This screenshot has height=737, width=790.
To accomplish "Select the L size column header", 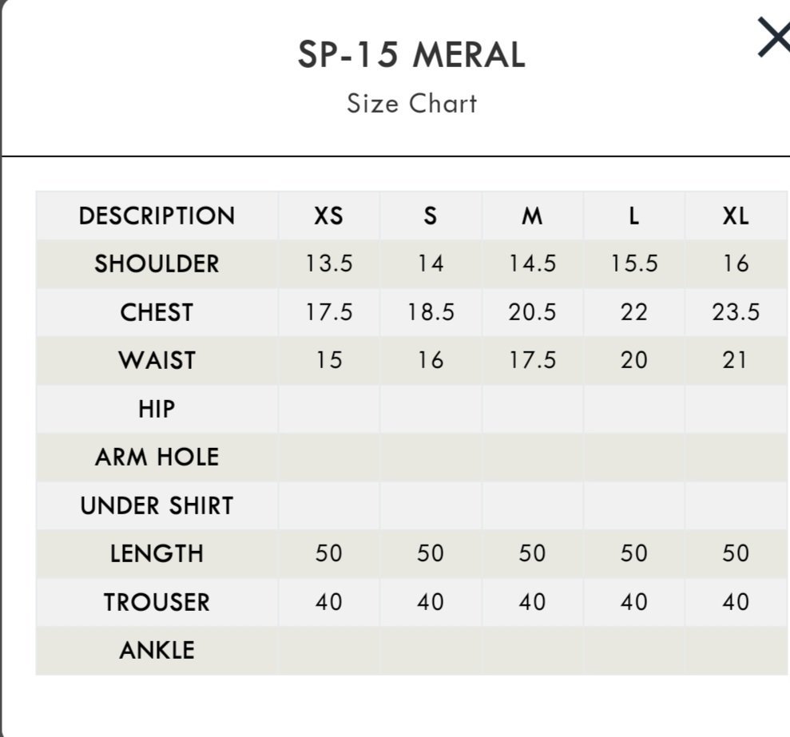I will pos(633,216).
